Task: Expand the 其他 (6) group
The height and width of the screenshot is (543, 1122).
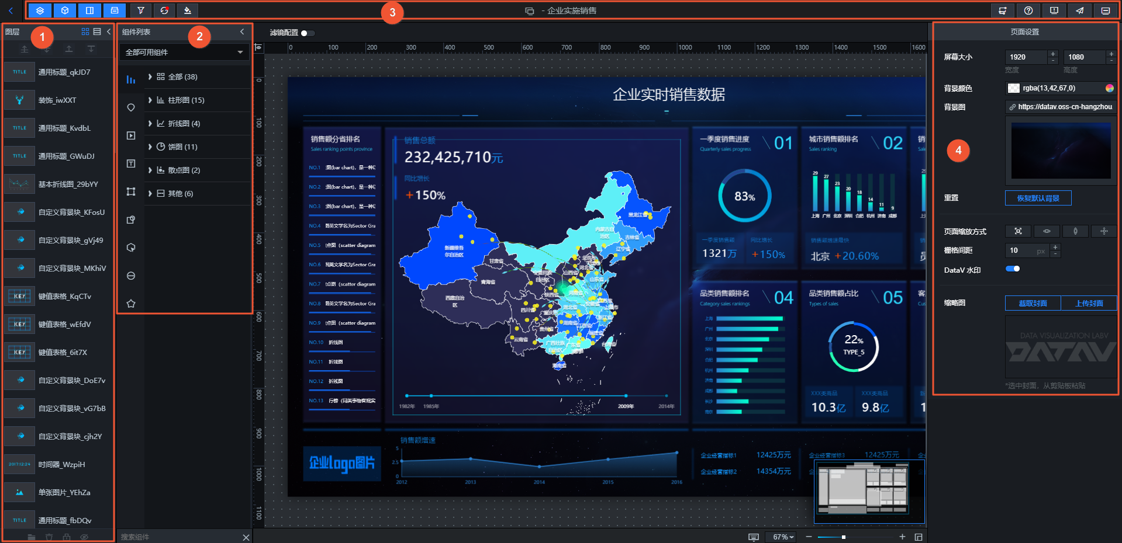Action: click(x=198, y=193)
